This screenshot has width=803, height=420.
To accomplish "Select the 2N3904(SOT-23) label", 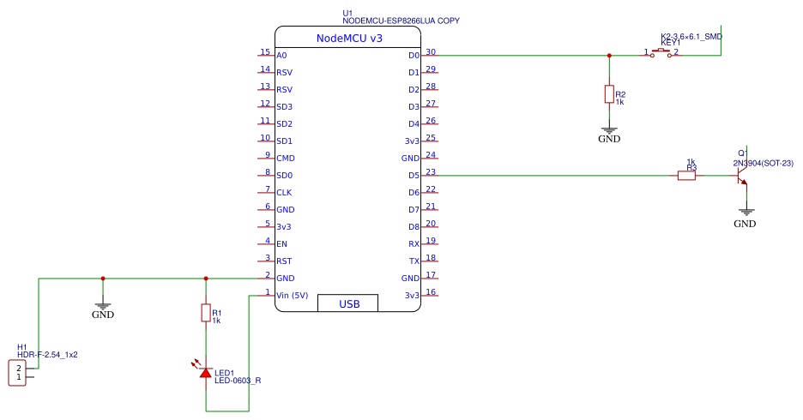I will point(763,163).
